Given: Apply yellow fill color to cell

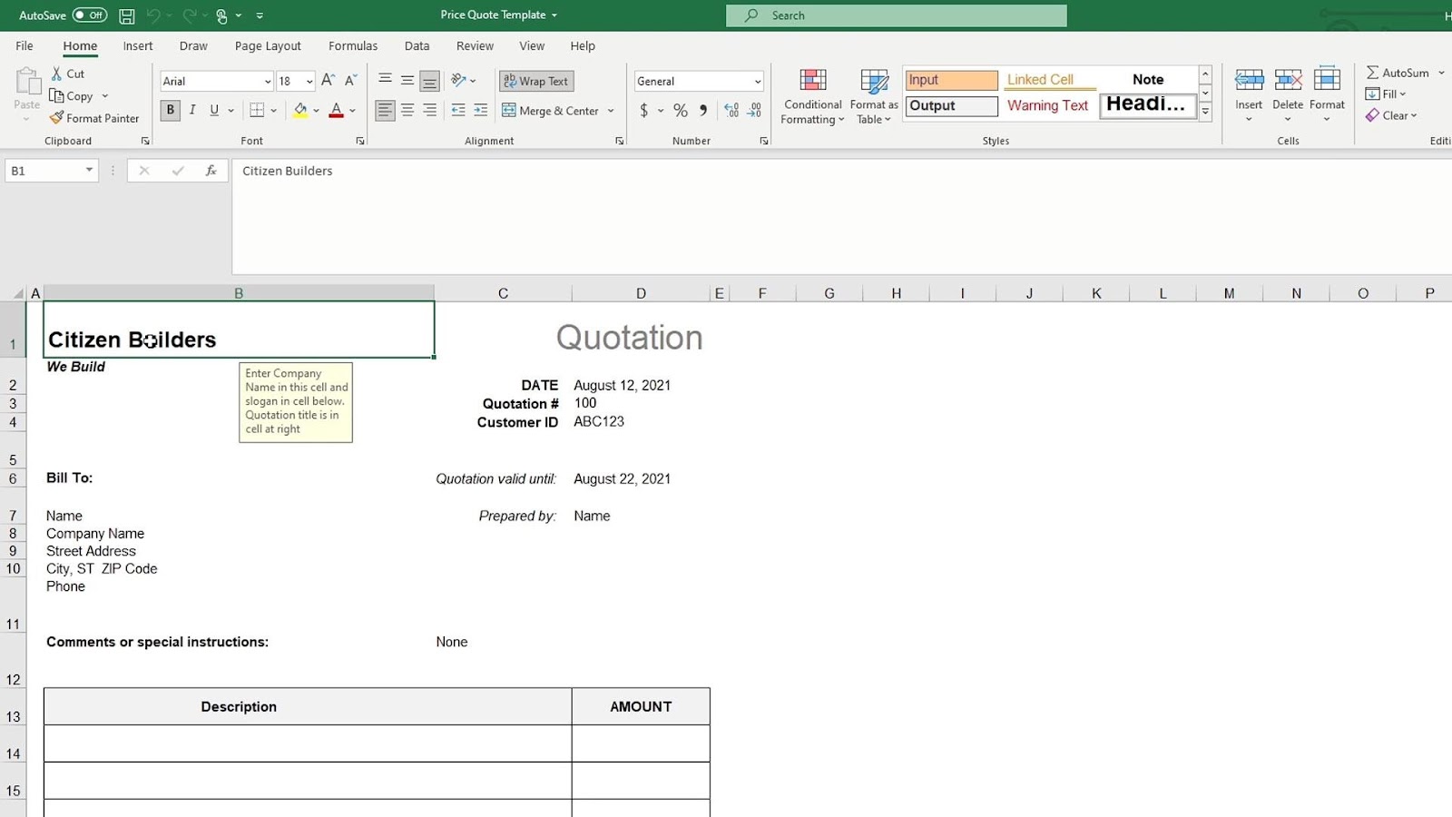Looking at the screenshot, I should coord(300,111).
